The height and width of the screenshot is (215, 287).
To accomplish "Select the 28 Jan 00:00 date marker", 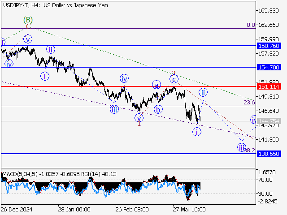I will click(x=75, y=209).
